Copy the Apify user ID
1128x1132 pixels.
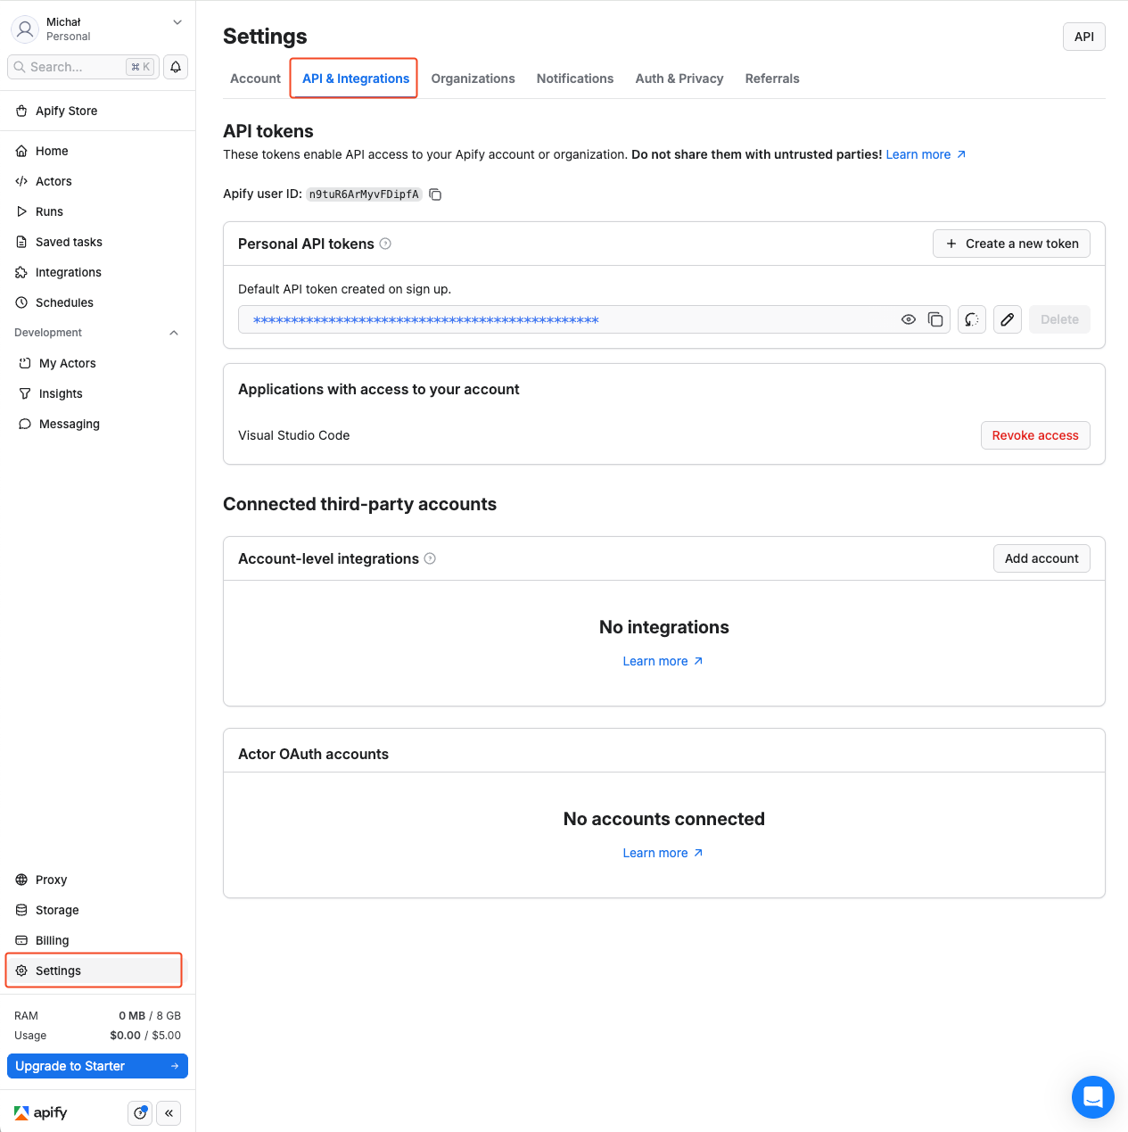(x=434, y=194)
